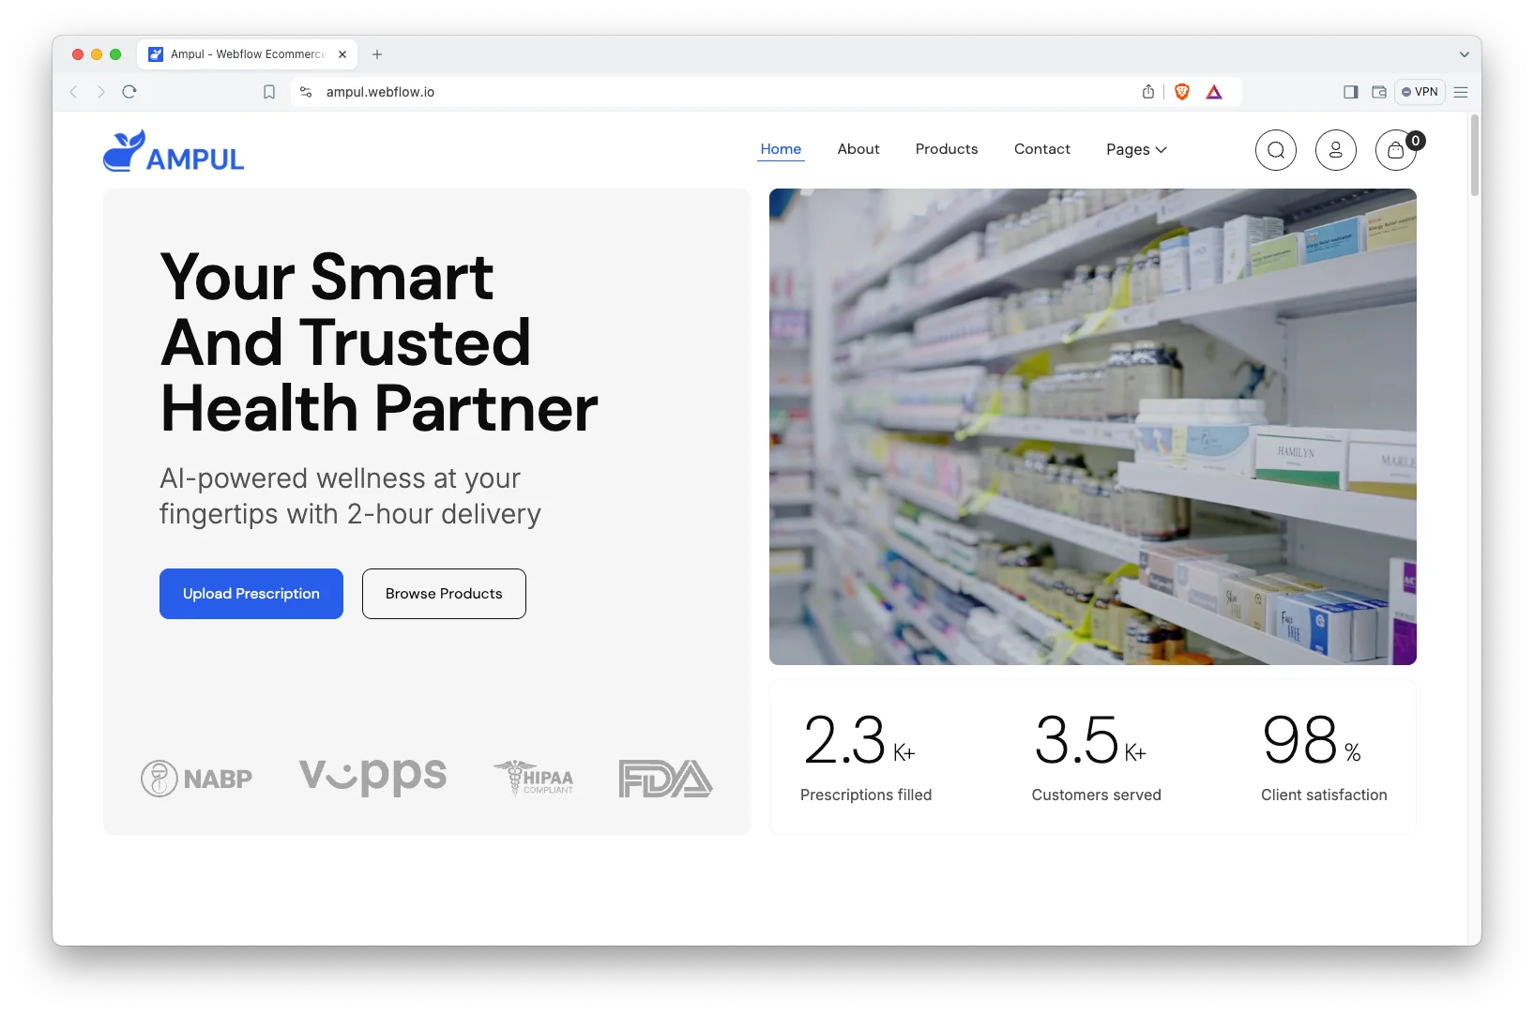The width and height of the screenshot is (1534, 1015).
Task: Bookmark this page with bookmark icon
Action: pos(269,92)
